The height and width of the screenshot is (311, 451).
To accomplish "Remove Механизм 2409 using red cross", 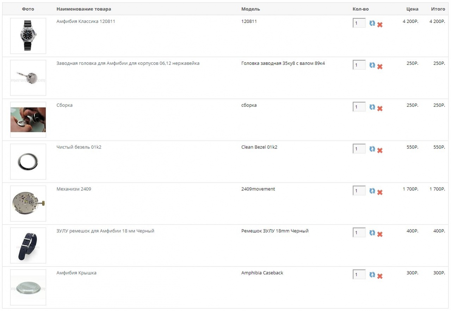I will pos(380,193).
